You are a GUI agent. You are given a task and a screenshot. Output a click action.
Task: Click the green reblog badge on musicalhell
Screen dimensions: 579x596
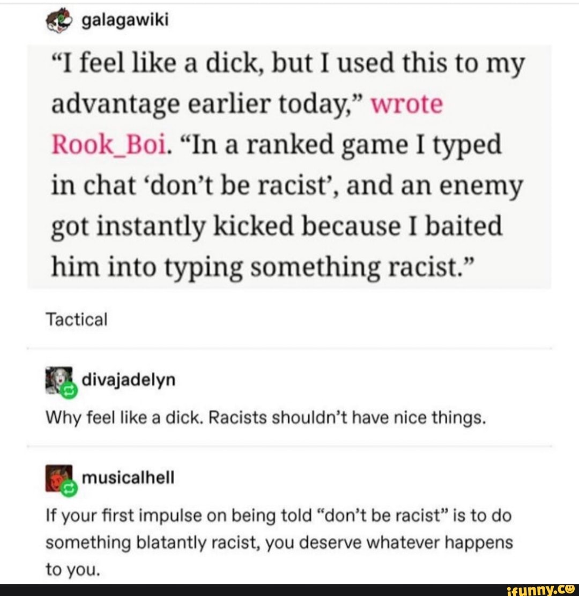70,489
